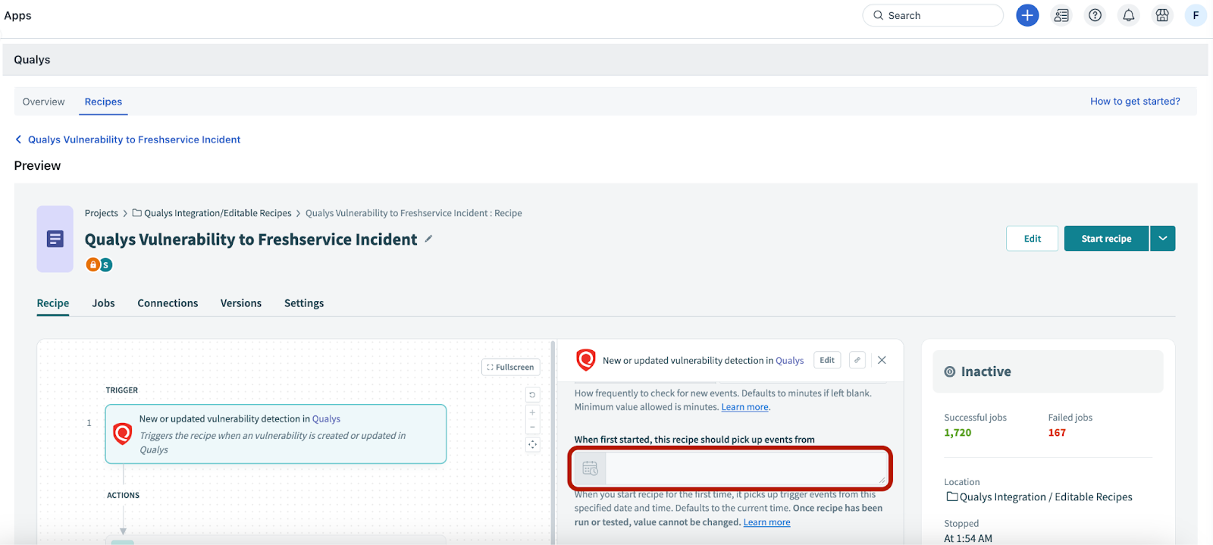Screen dimensions: 1213x545
Task: Open the contacts list icon in the header
Action: click(1061, 15)
